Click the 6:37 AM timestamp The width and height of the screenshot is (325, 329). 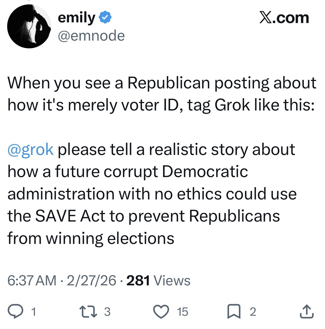tap(32, 281)
